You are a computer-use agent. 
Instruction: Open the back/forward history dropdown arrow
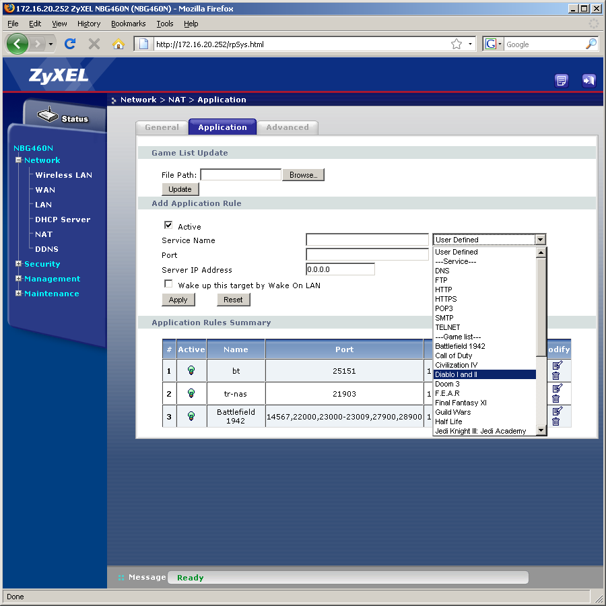[50, 44]
